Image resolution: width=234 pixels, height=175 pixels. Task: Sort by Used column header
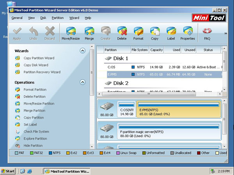(x=172, y=50)
